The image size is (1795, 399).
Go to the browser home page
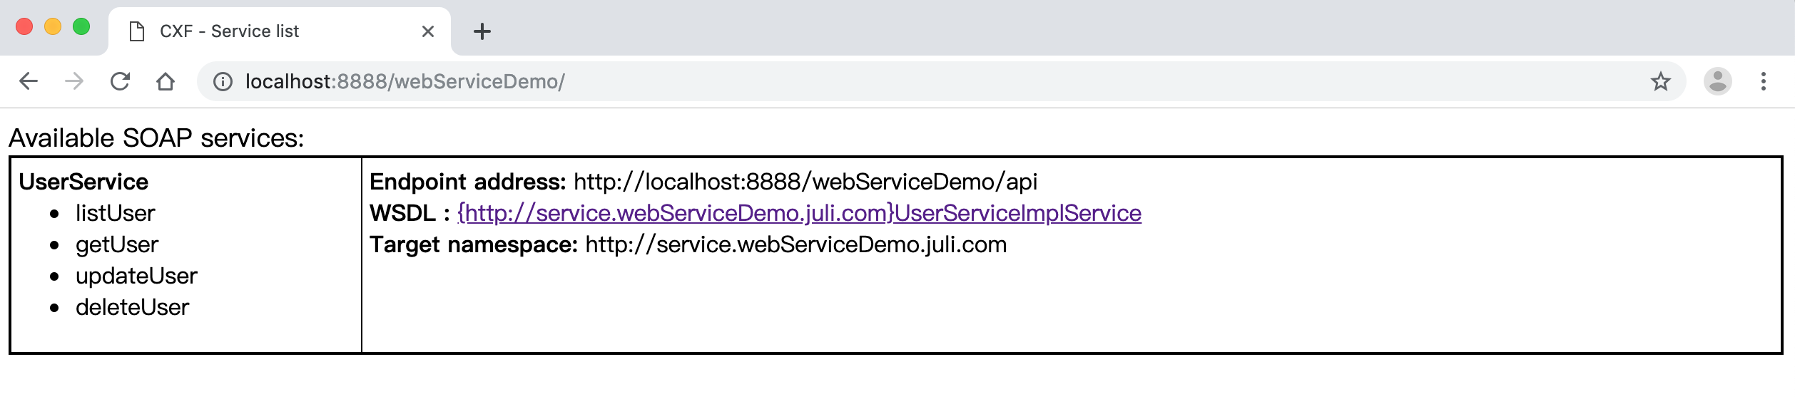166,81
